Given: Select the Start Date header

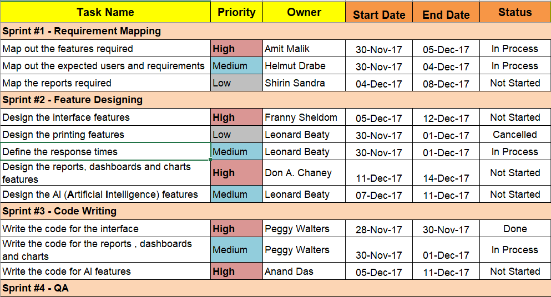Looking at the screenshot, I should (x=379, y=15).
